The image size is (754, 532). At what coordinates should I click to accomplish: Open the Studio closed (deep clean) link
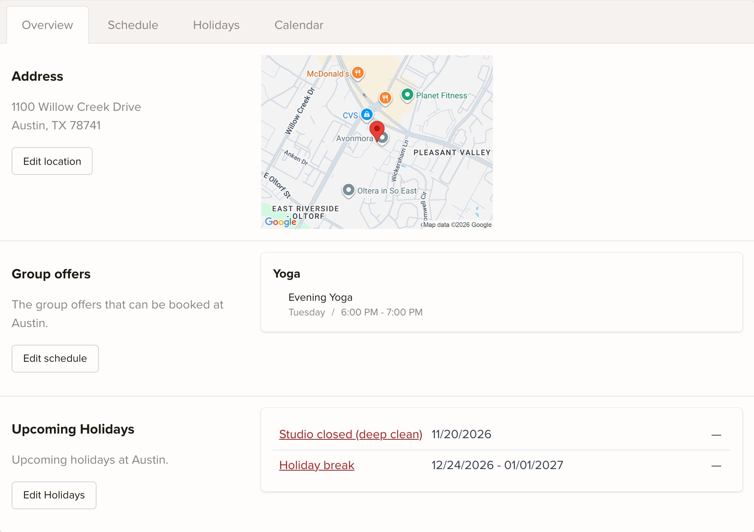(351, 434)
